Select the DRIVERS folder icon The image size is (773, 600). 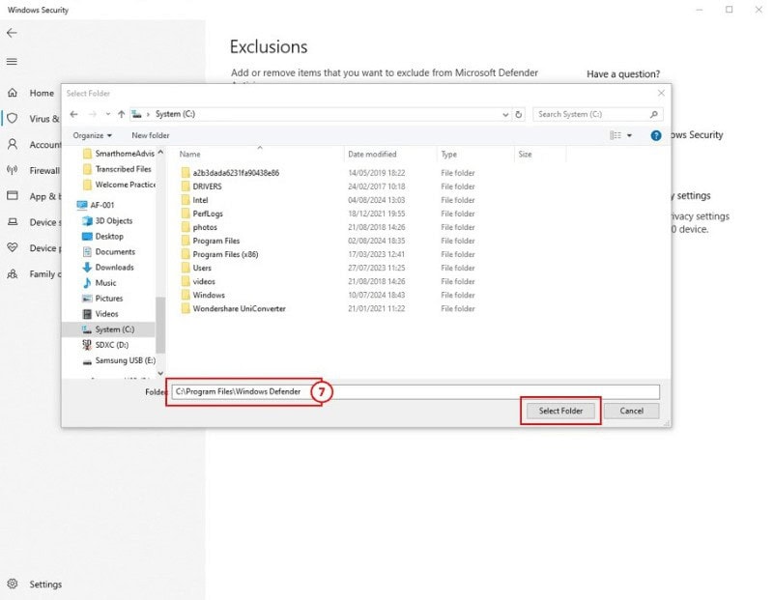tap(186, 186)
